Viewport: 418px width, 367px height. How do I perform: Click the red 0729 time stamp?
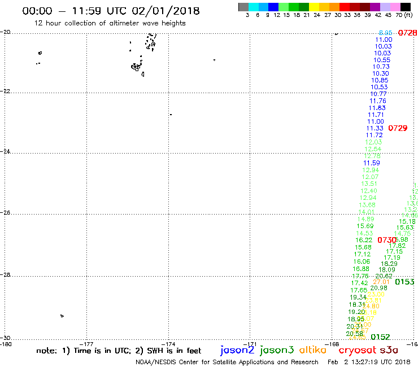[398, 128]
